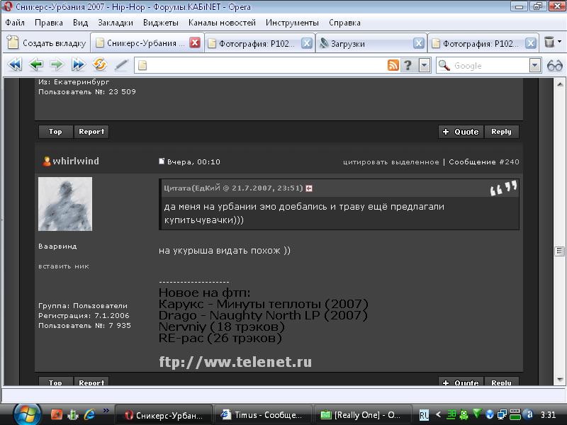Go back using the green back arrow

point(36,65)
